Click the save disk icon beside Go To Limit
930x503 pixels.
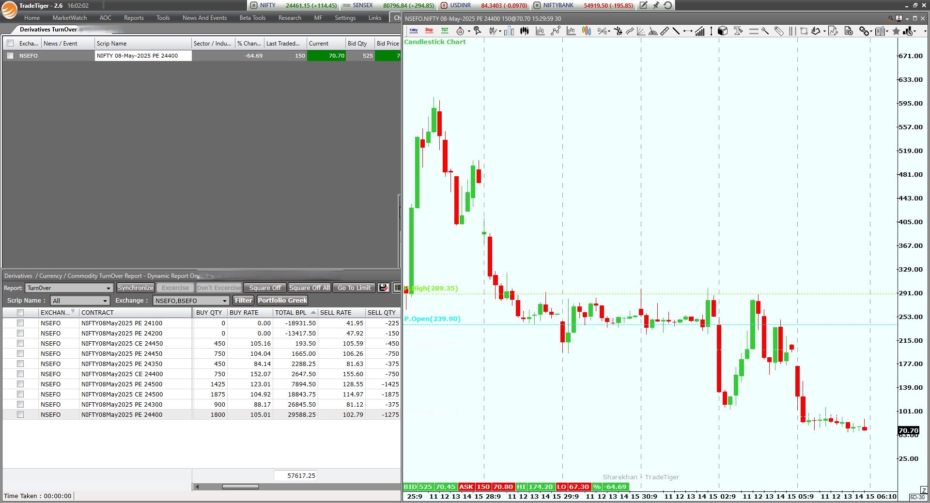(384, 288)
